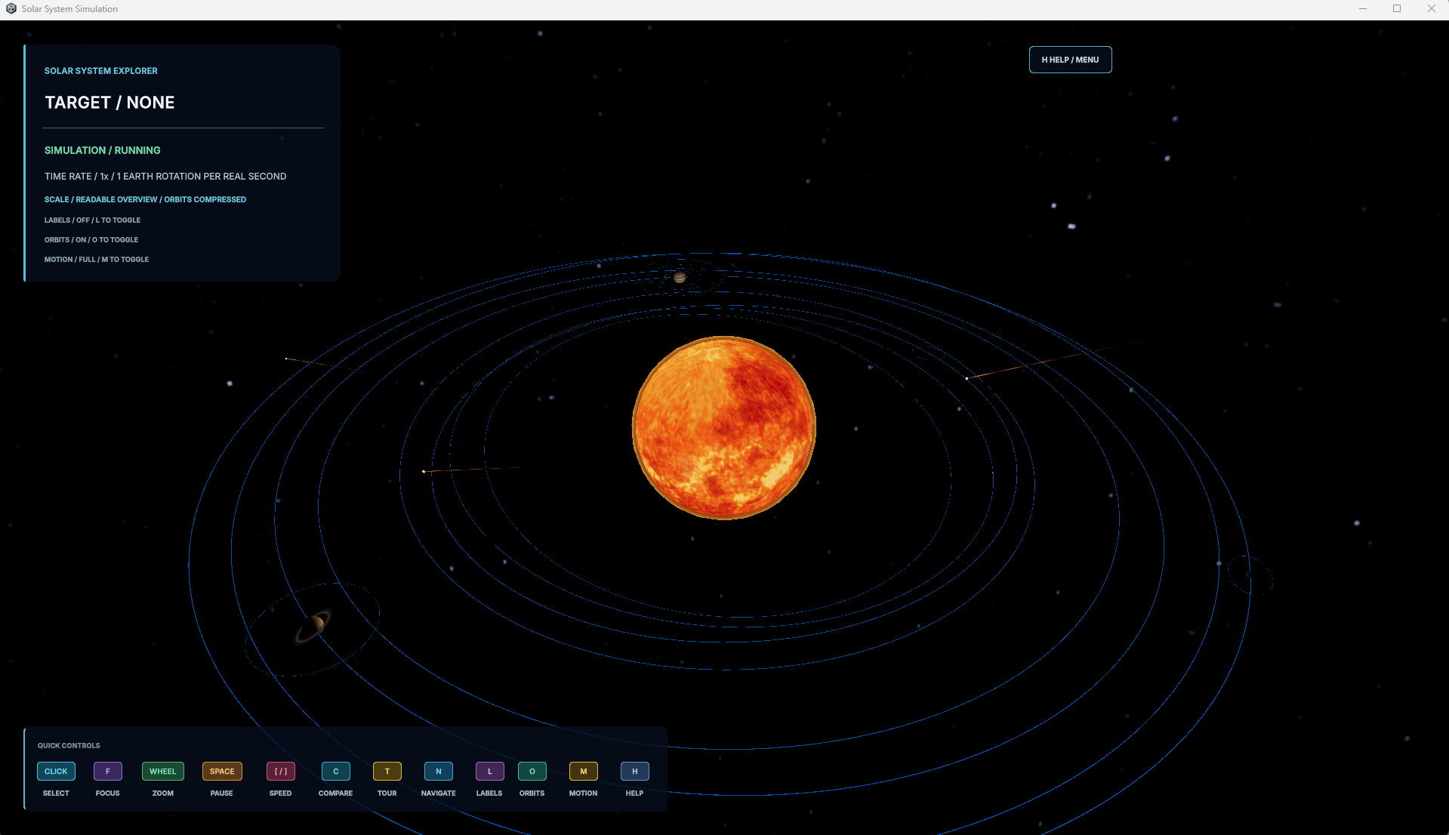Click the N navigate key badge
The height and width of the screenshot is (835, 1449).
click(439, 771)
